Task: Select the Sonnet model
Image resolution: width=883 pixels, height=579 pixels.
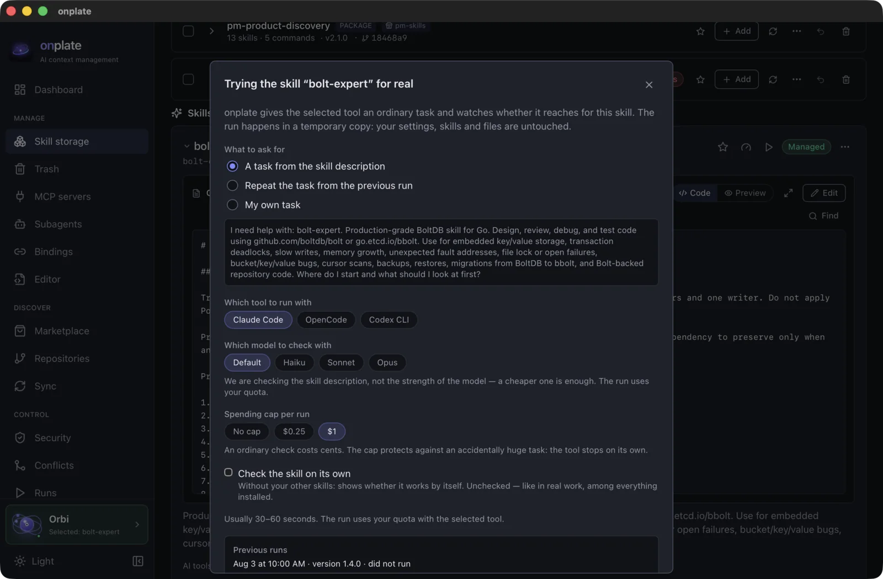Action: tap(341, 362)
